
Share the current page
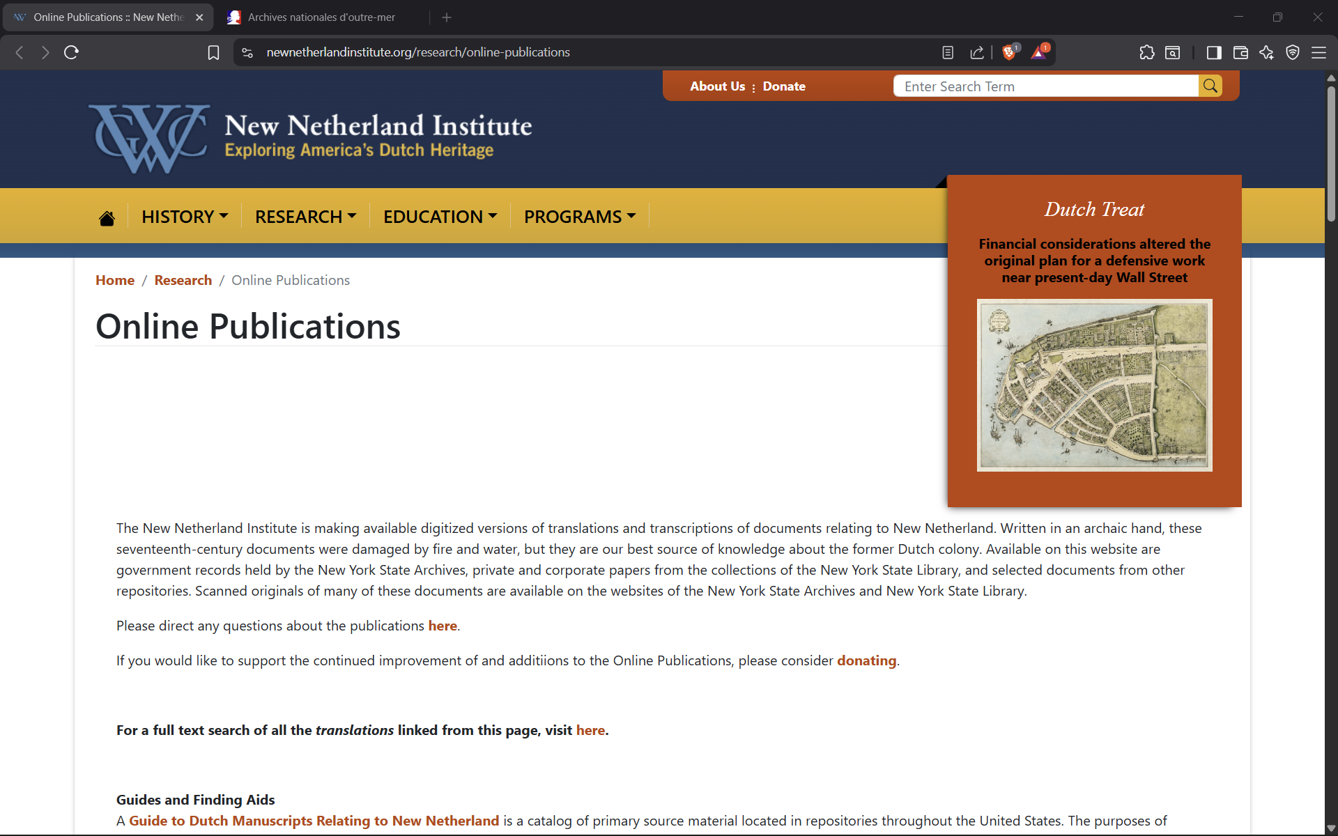click(x=977, y=52)
